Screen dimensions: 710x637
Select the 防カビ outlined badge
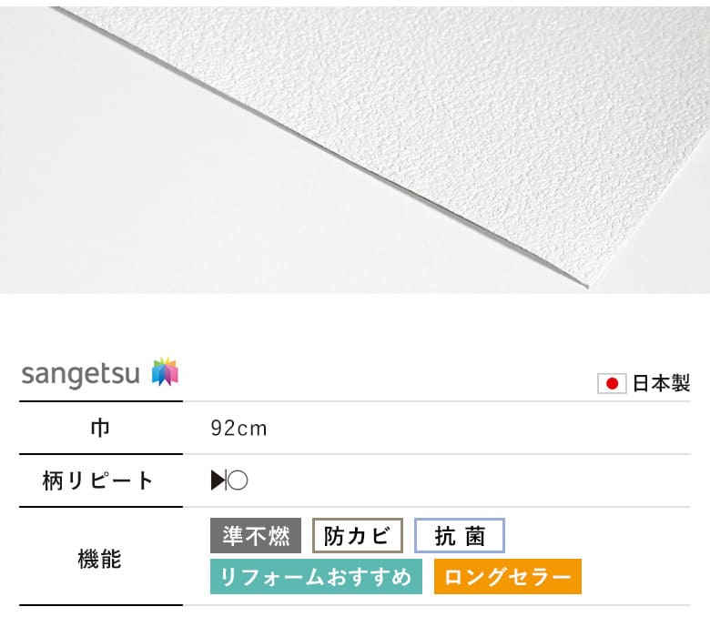click(358, 536)
